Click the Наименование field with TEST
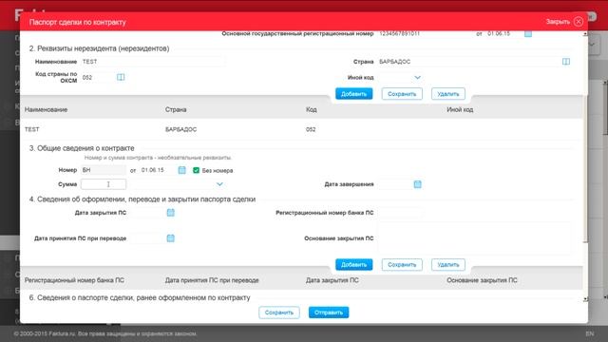The image size is (608, 342). 153,62
